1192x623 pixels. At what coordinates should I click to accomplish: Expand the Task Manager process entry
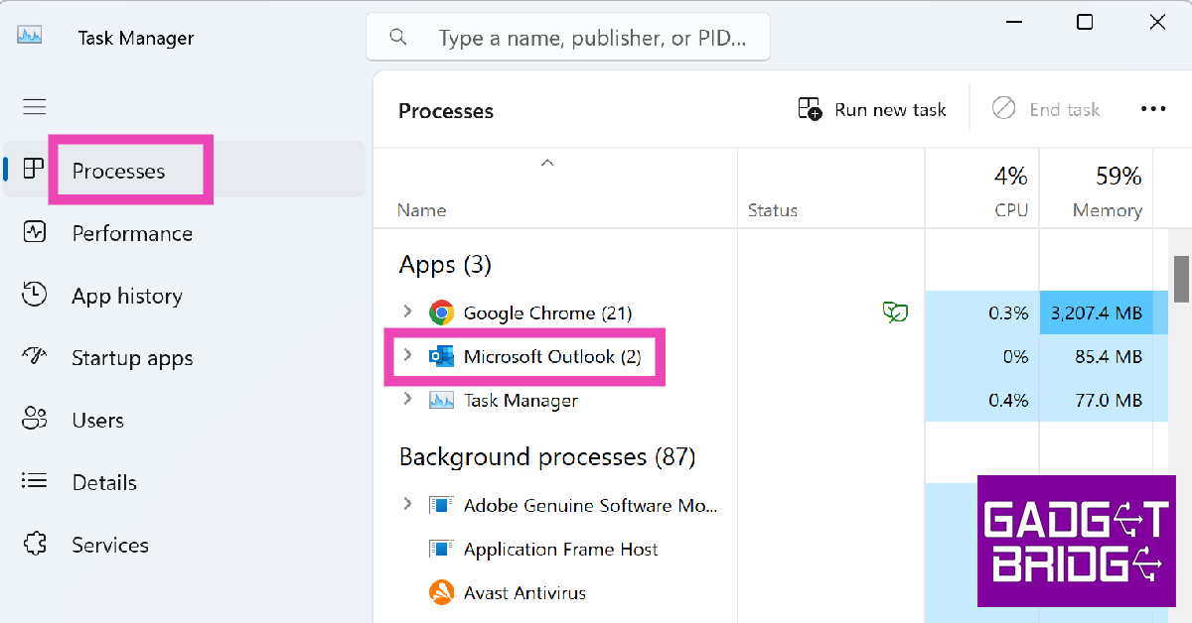[x=407, y=400]
